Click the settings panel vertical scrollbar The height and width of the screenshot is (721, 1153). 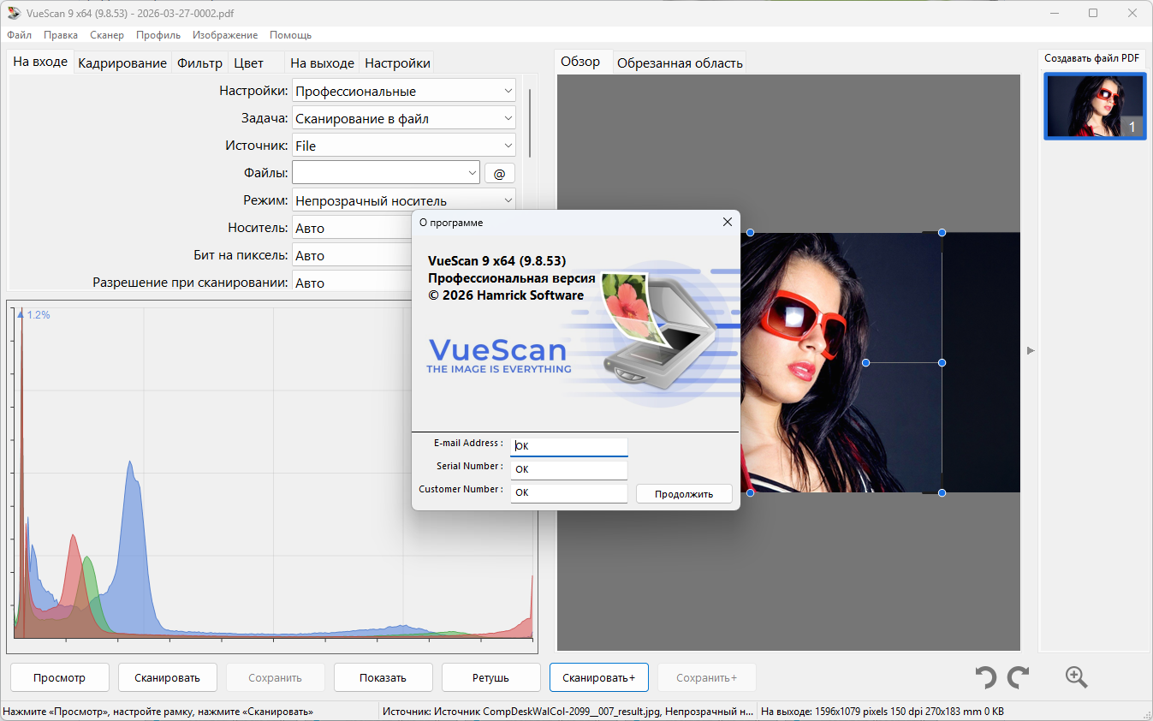tap(530, 122)
